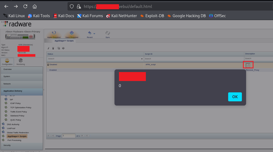
Task: Click the browser reload button
Action: click(25, 6)
